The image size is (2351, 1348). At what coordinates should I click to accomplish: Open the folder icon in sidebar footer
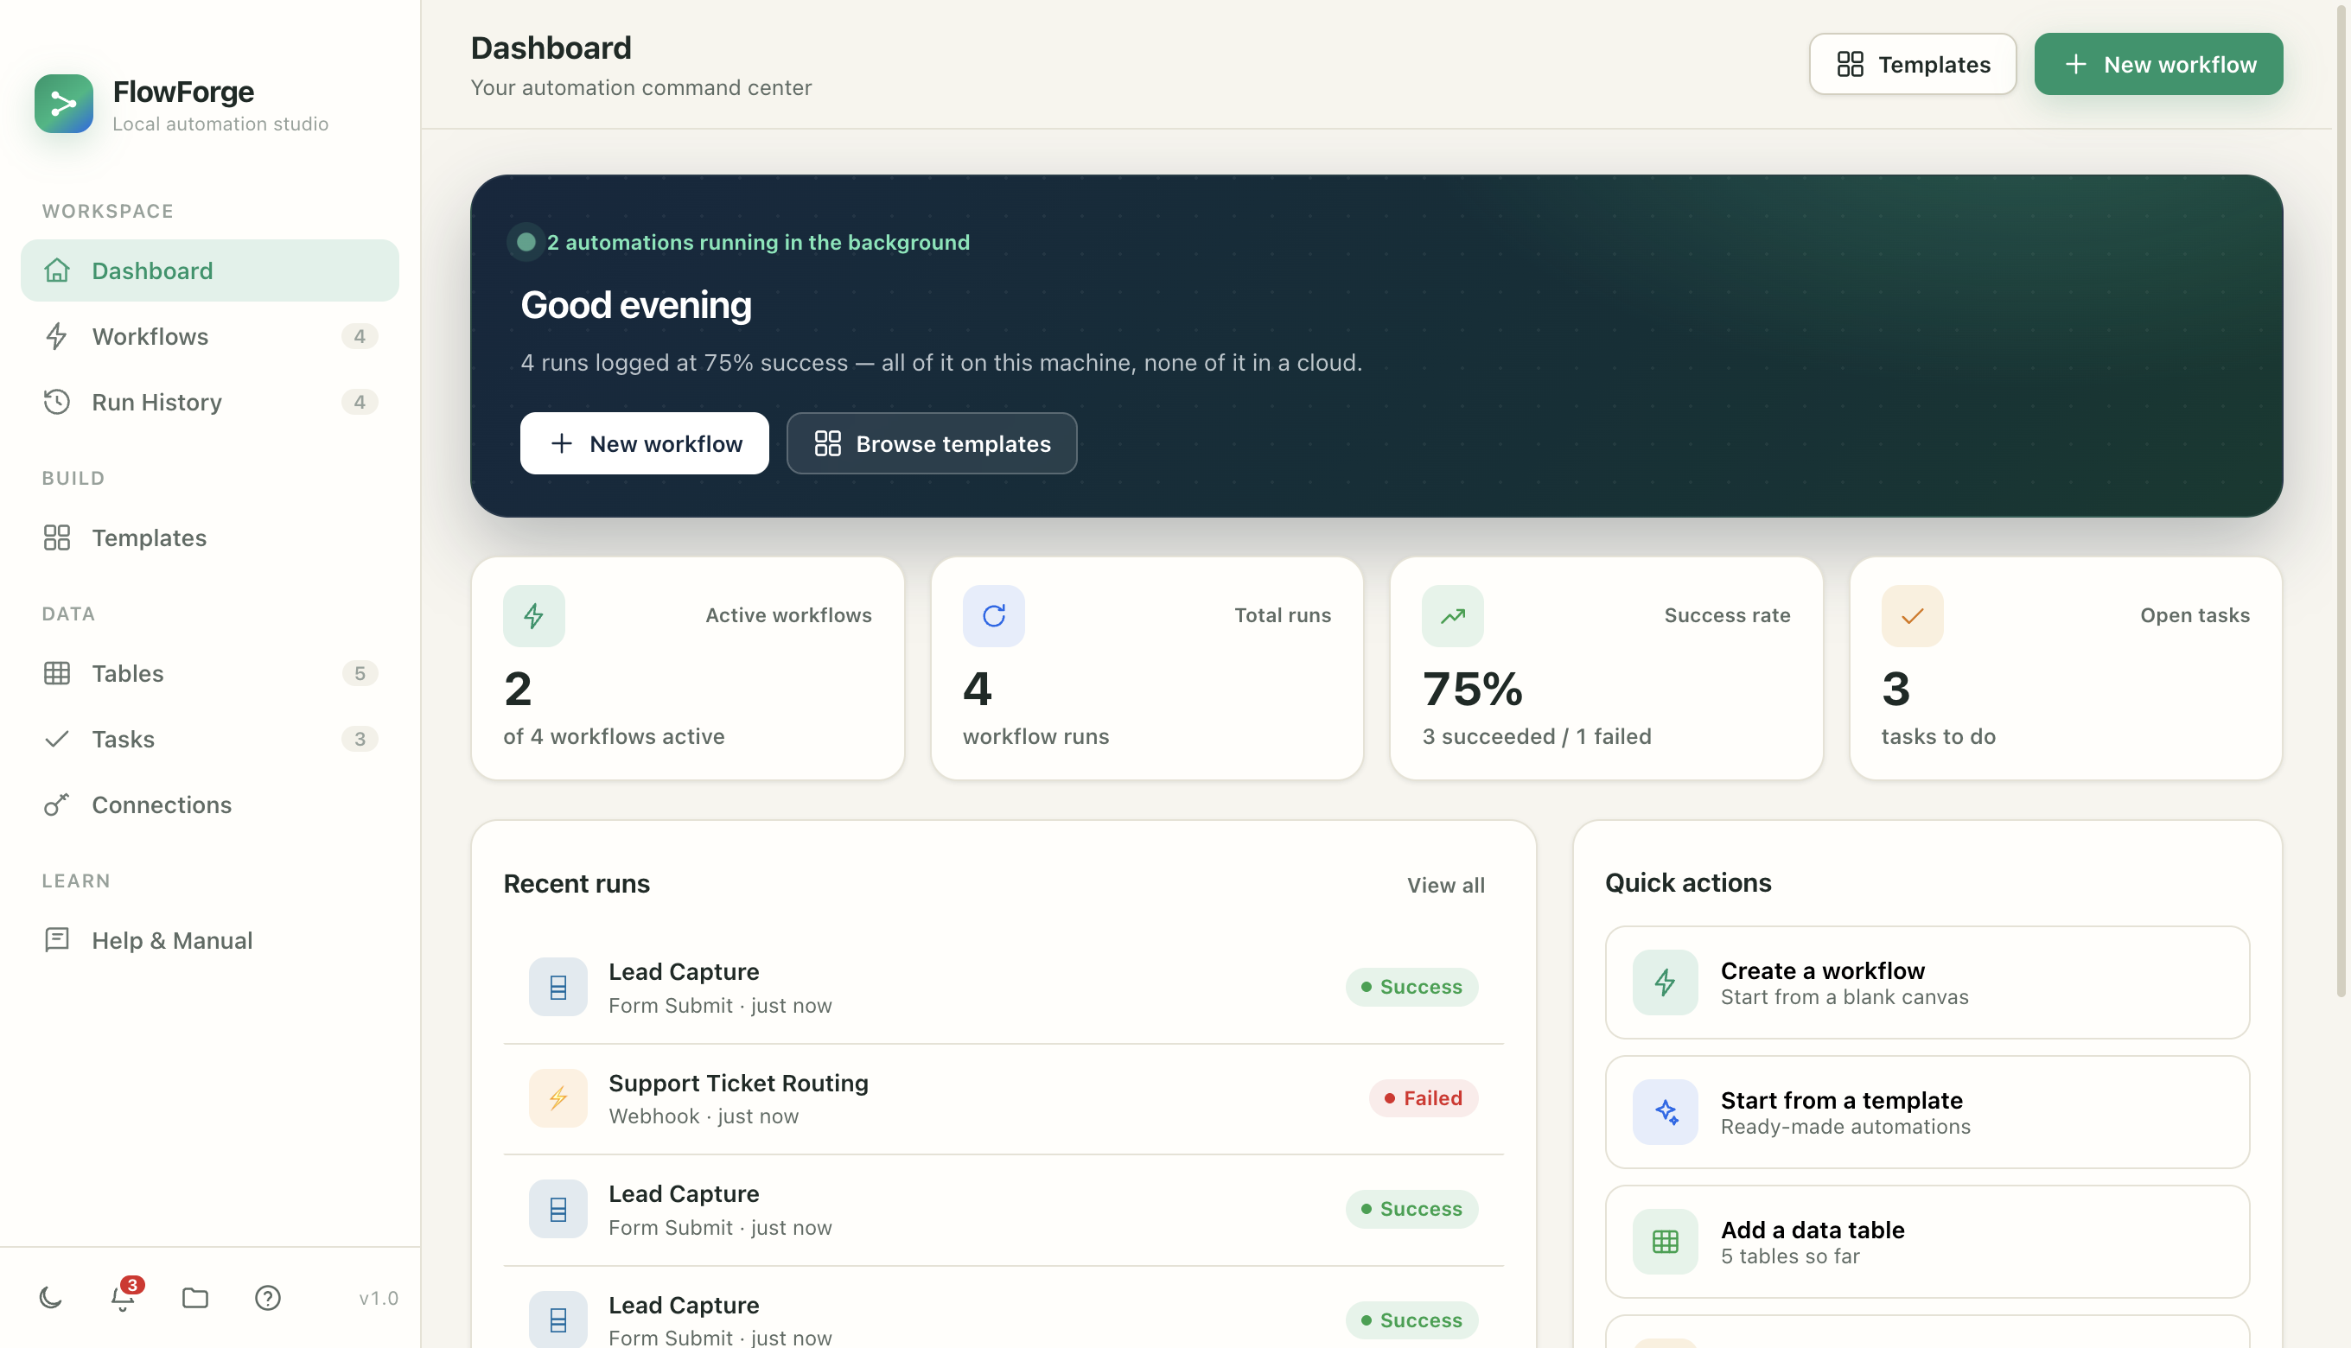195,1298
